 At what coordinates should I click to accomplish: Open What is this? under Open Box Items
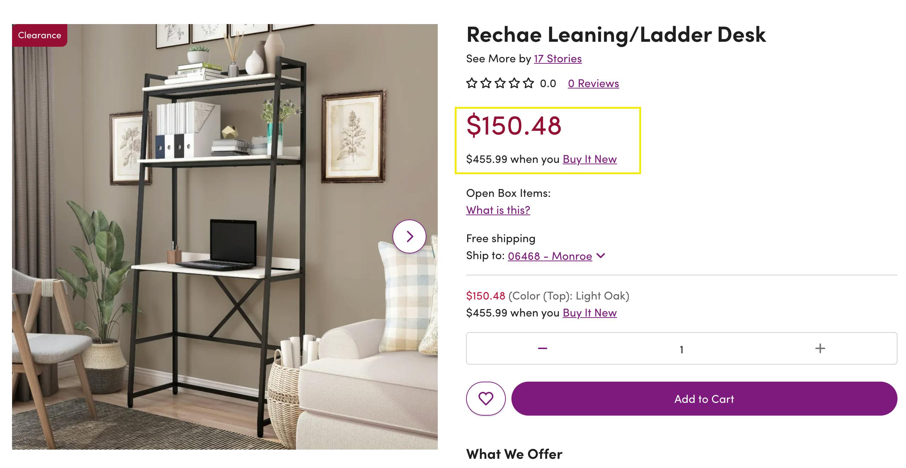click(x=498, y=210)
